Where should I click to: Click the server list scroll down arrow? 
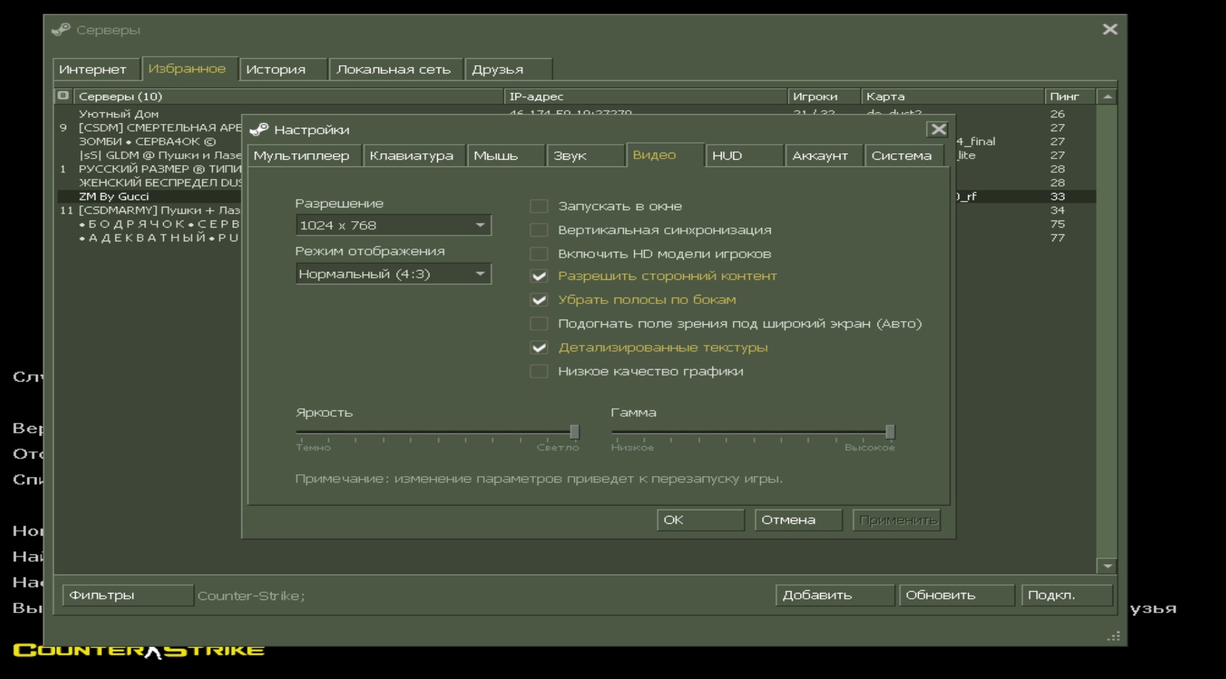(x=1107, y=566)
